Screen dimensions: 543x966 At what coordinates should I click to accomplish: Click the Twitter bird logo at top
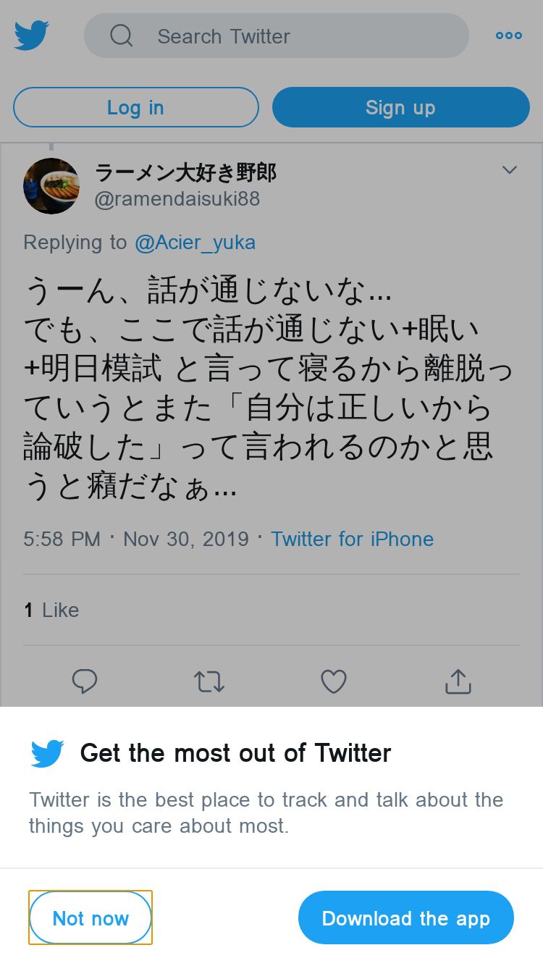click(x=31, y=35)
